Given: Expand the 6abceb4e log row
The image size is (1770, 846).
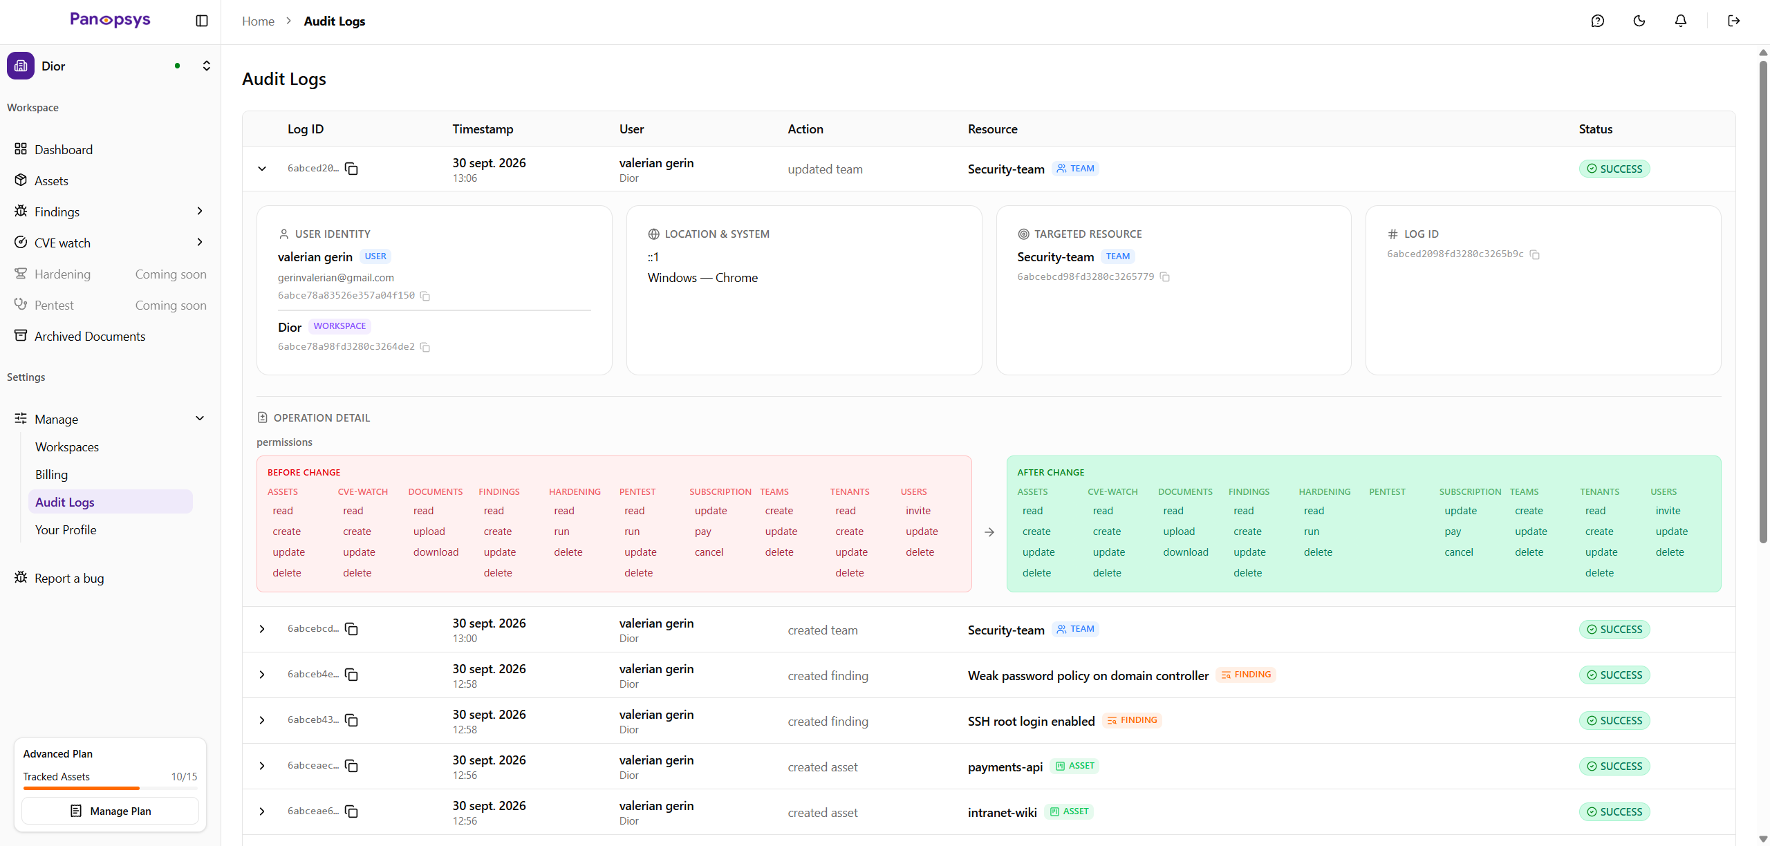Looking at the screenshot, I should point(262,675).
